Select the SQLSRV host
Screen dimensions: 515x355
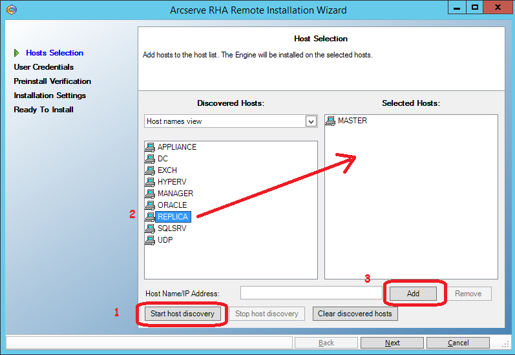[172, 228]
